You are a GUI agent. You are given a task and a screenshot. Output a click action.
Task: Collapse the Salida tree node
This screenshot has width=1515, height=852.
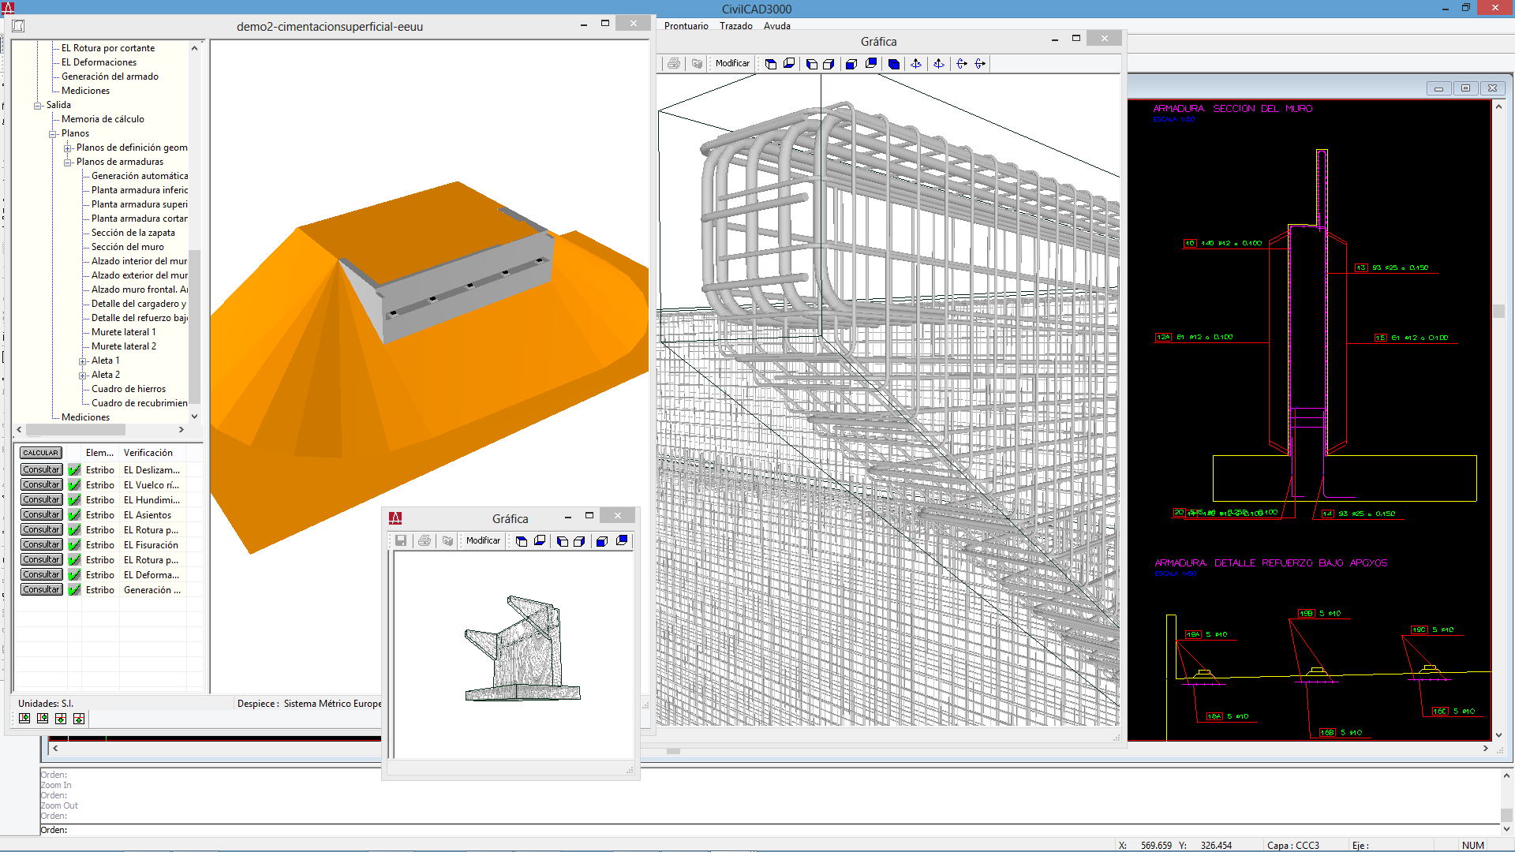pos(37,106)
